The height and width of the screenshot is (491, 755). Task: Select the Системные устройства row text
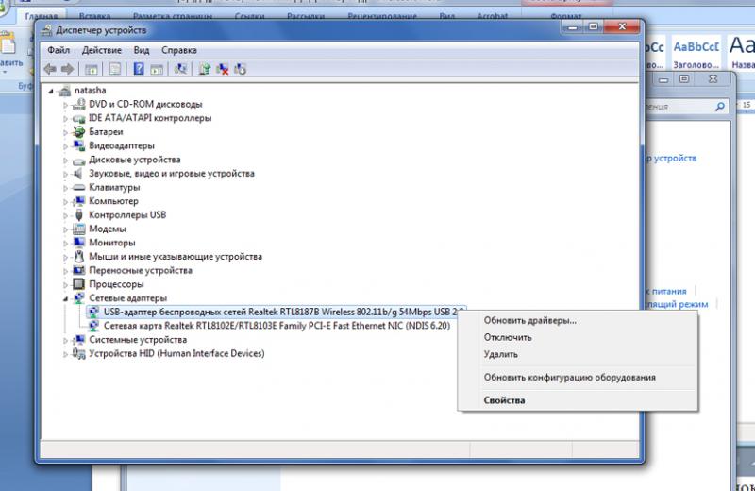(138, 340)
